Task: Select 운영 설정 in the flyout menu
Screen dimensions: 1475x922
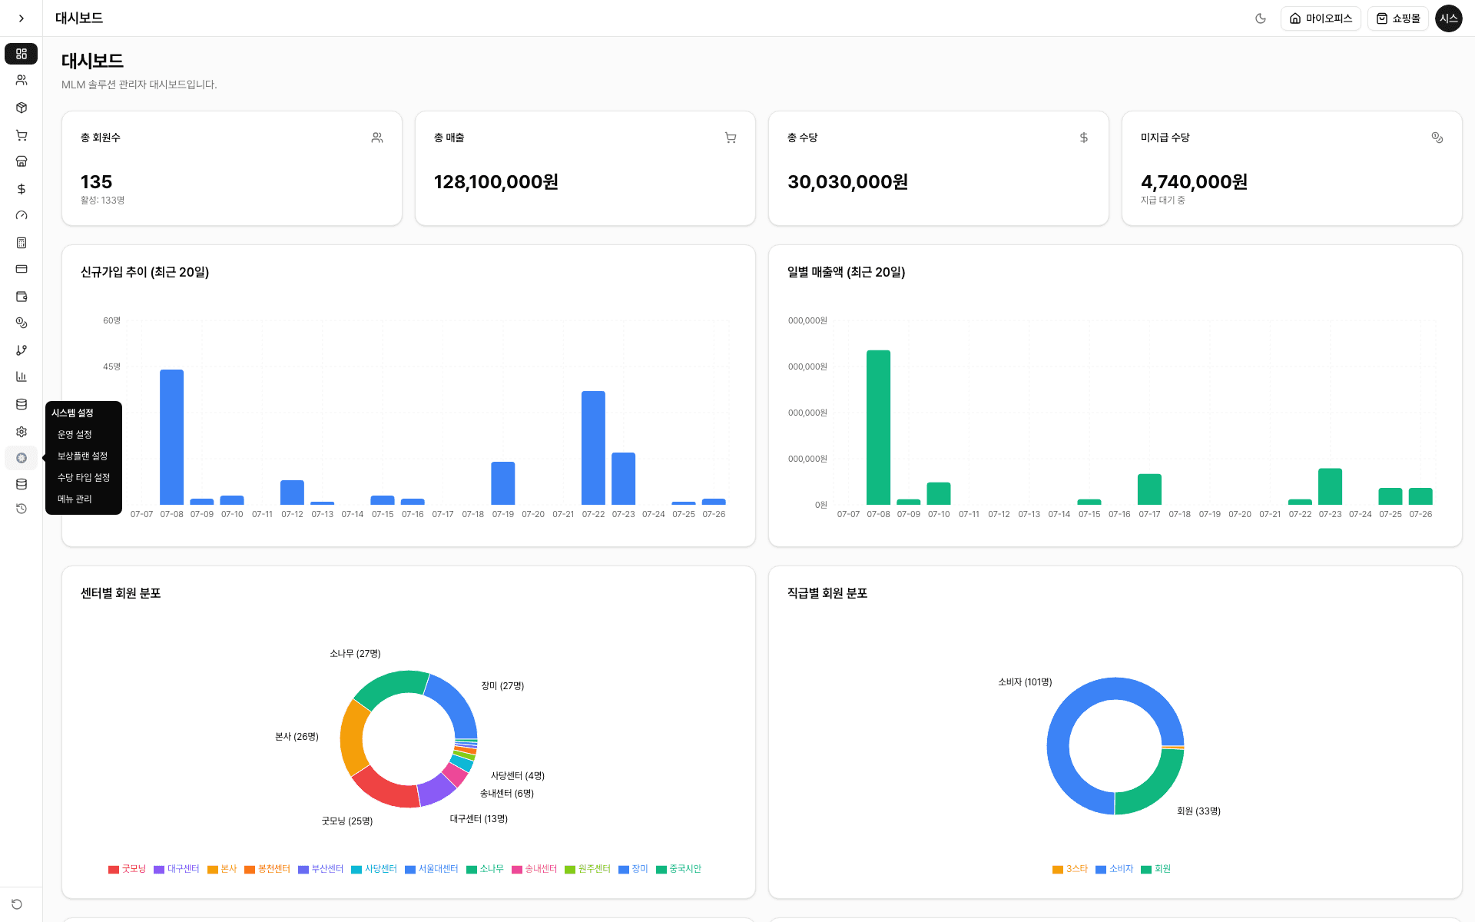Action: 75,434
